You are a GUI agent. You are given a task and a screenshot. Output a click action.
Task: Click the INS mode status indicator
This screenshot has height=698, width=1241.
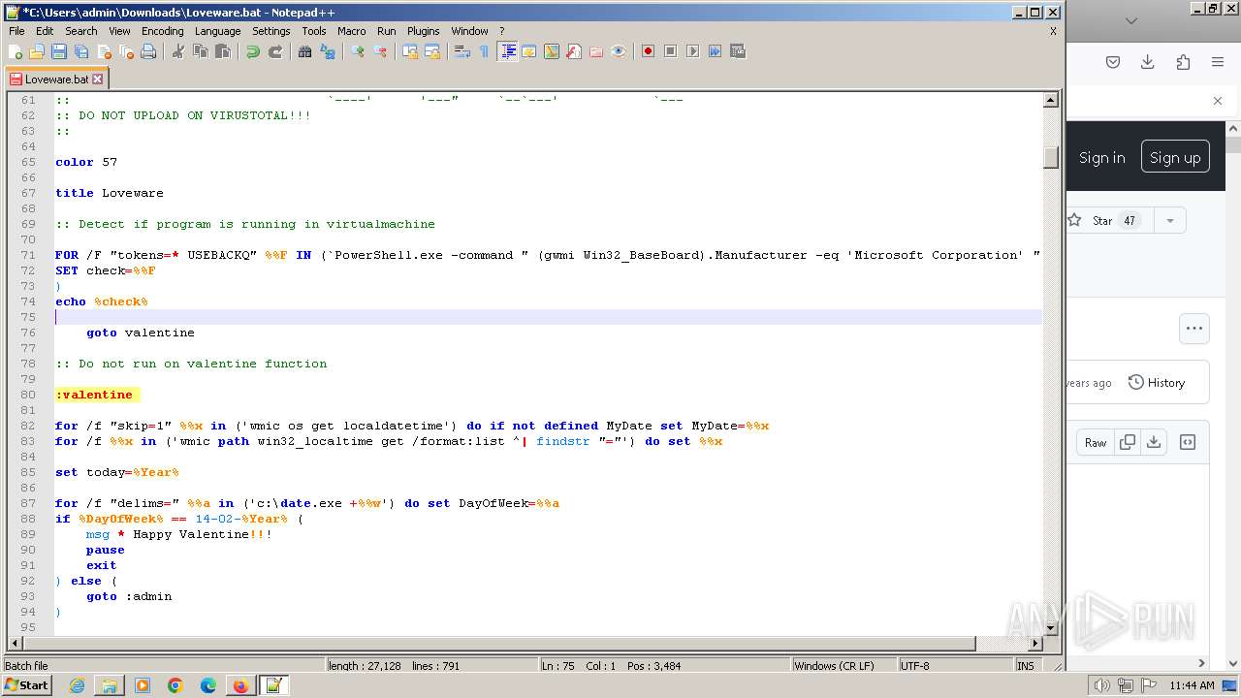(1024, 666)
